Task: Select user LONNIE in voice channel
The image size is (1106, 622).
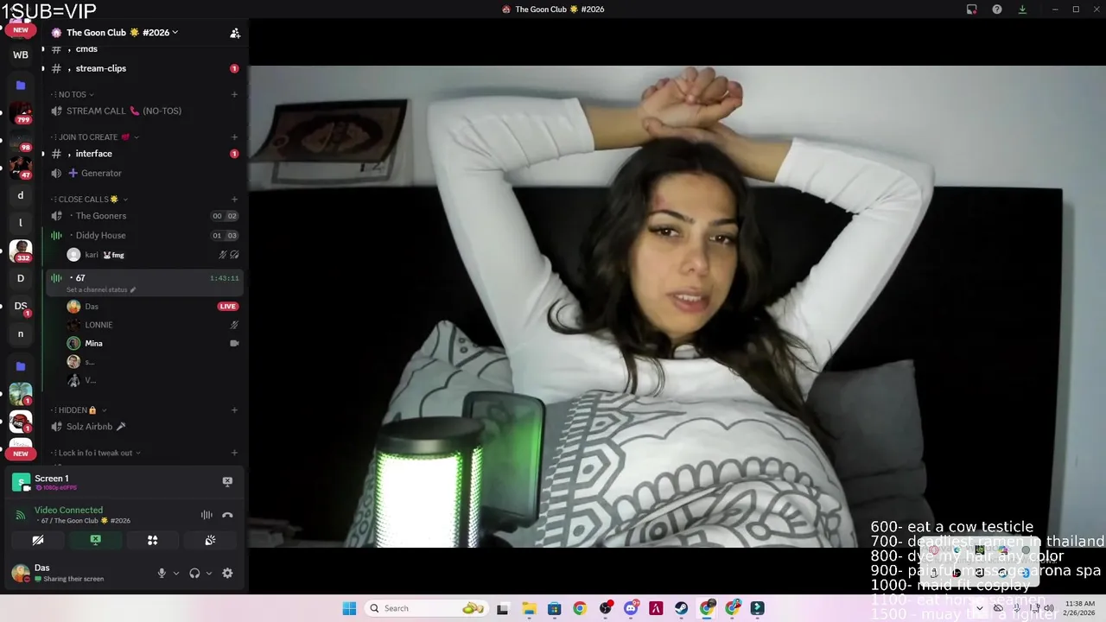Action: (99, 325)
